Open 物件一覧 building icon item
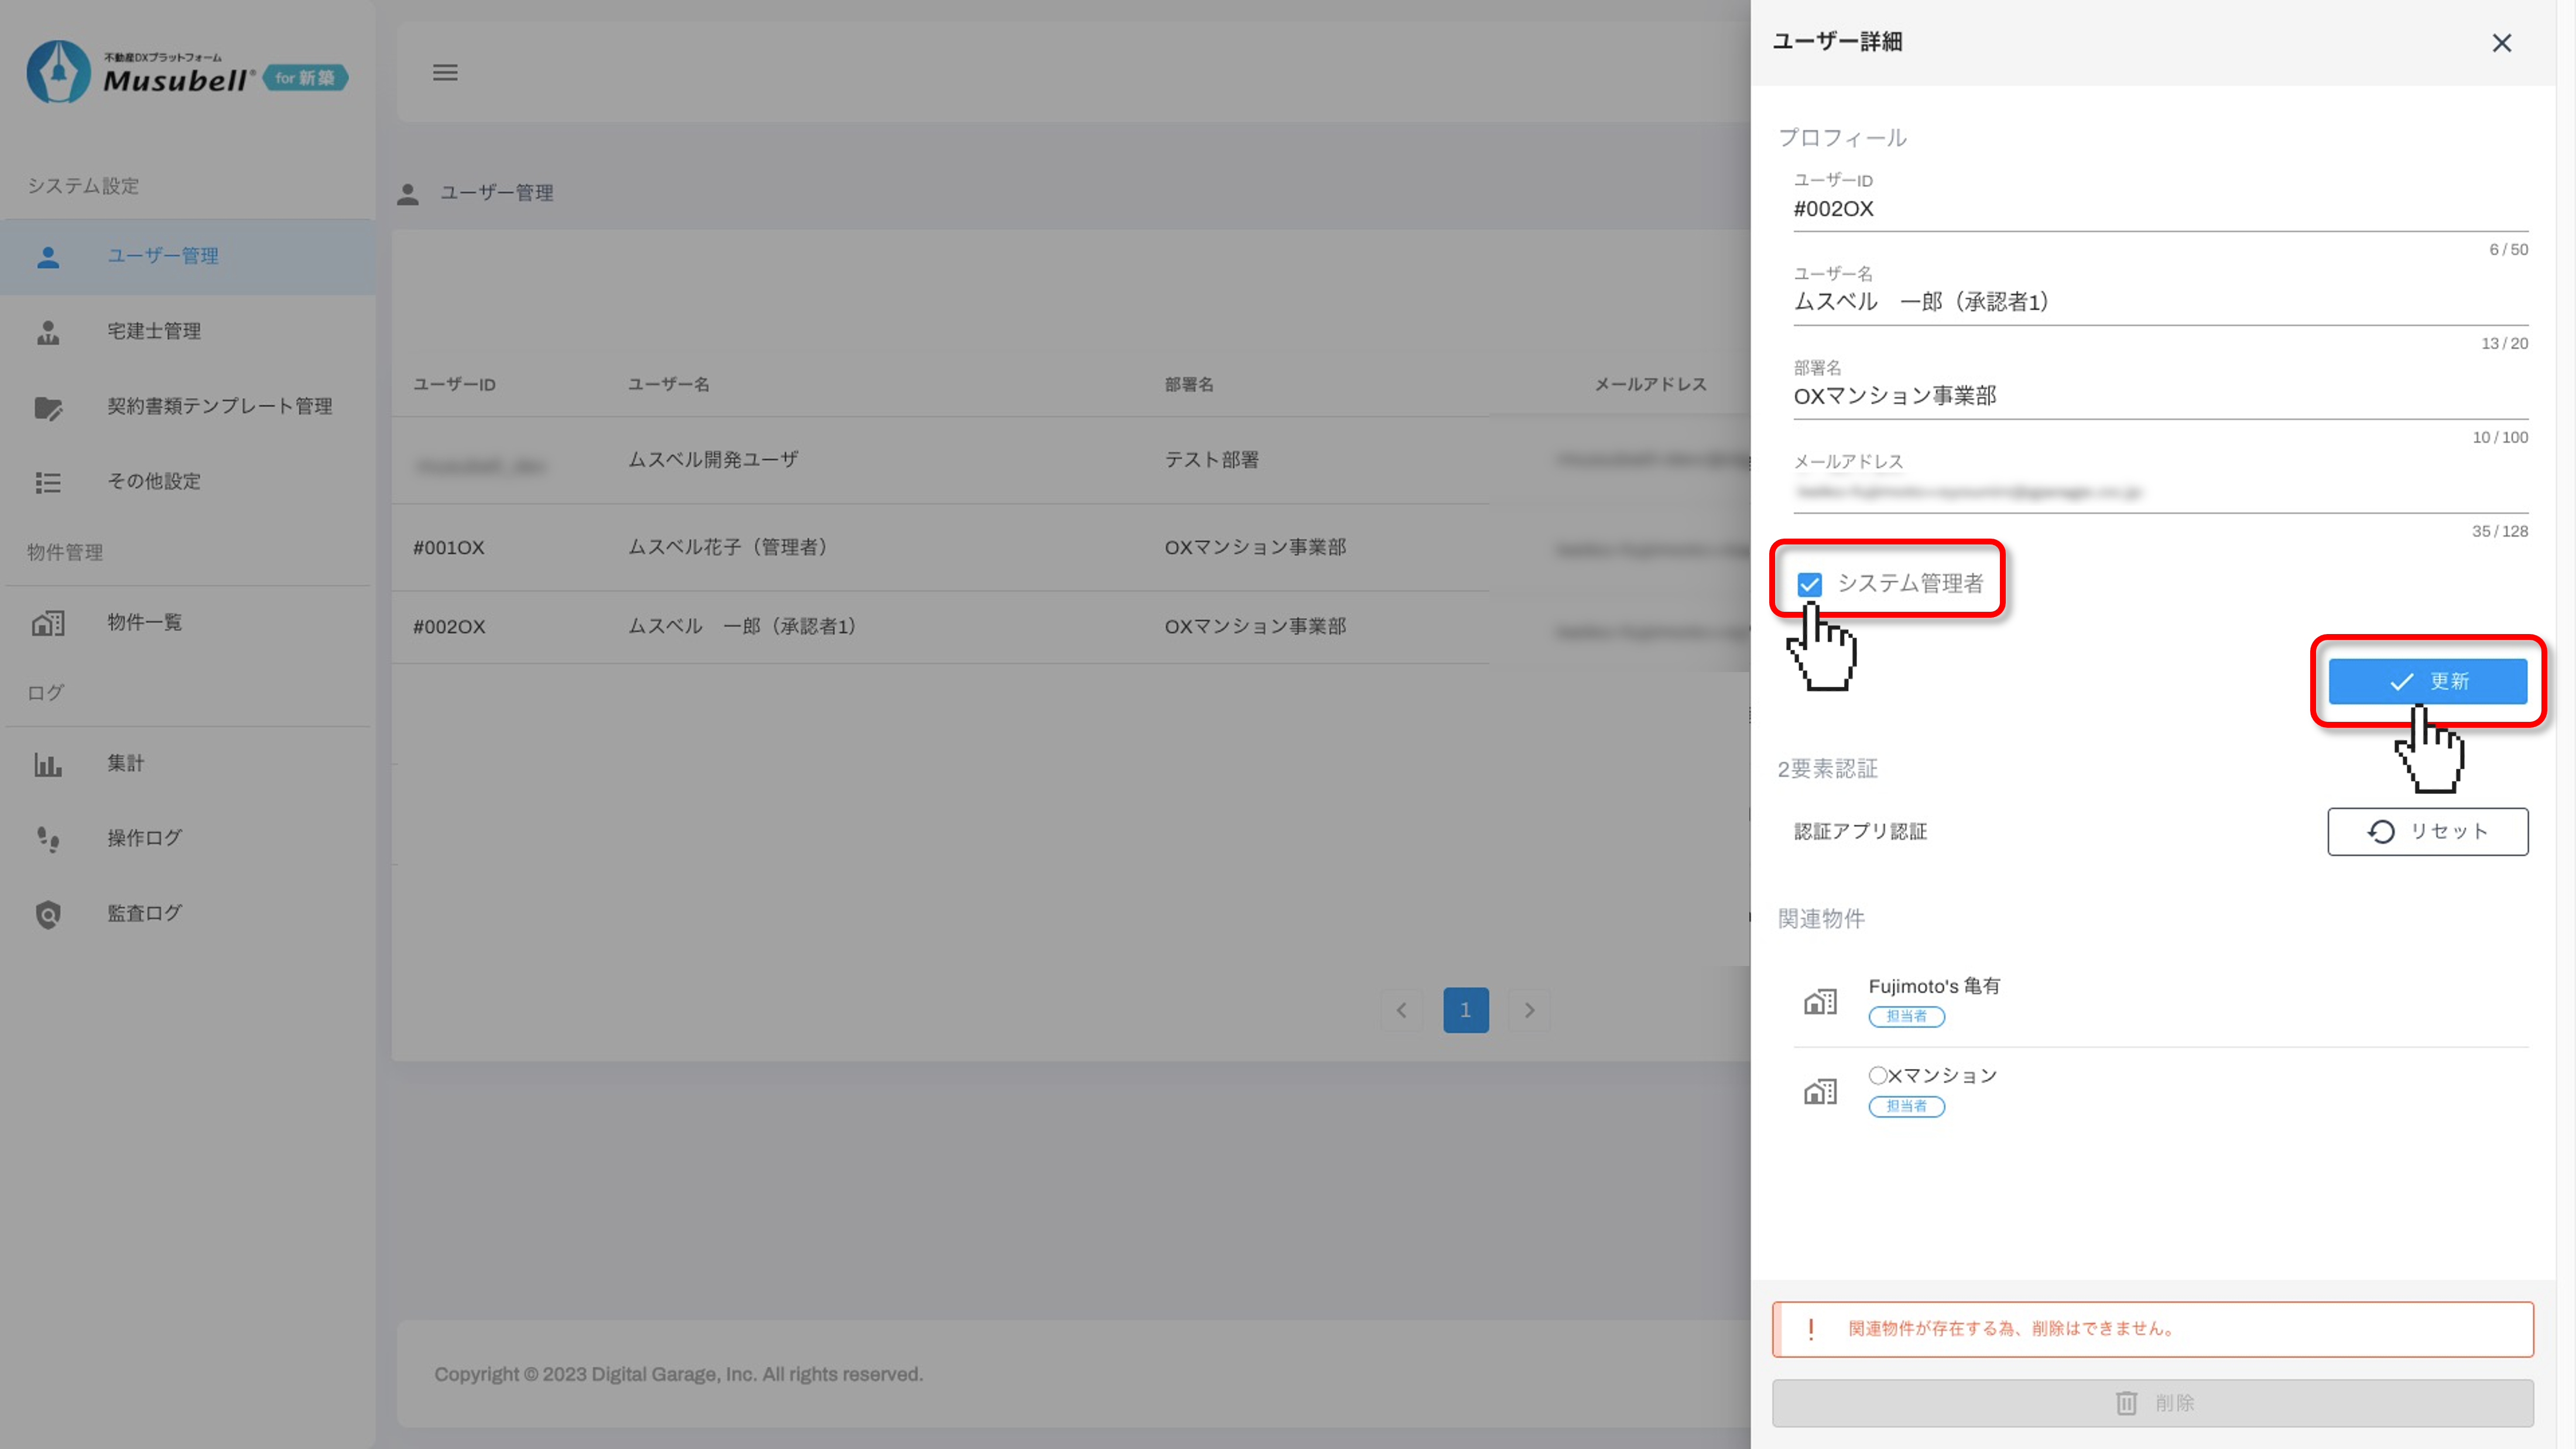The width and height of the screenshot is (2576, 1449). pos(144,622)
